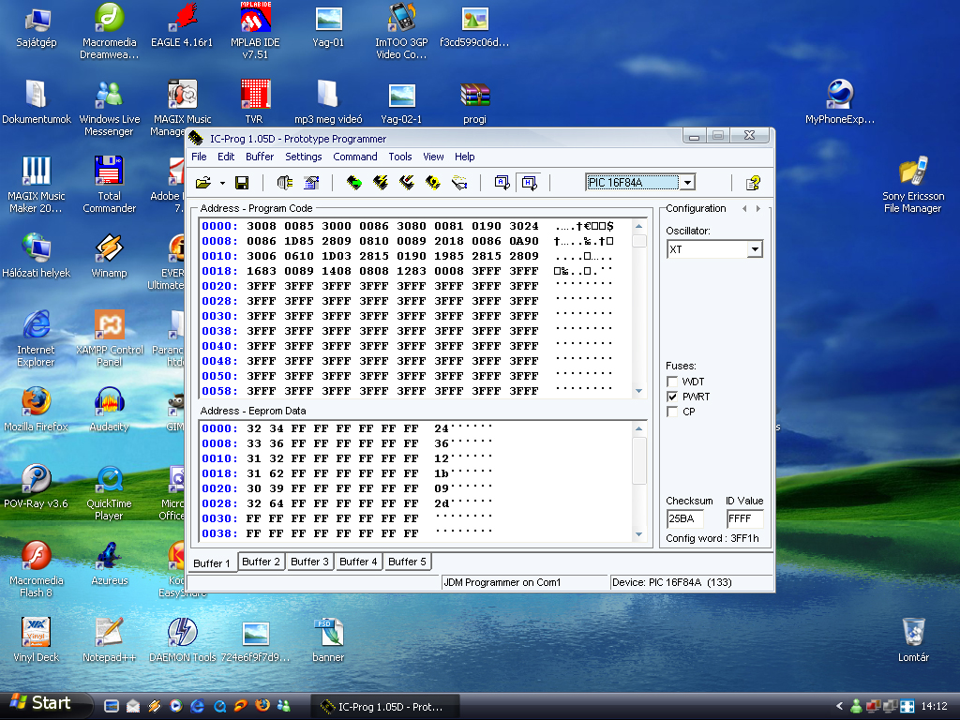Click system clock showing 14:12

pyautogui.click(x=935, y=706)
